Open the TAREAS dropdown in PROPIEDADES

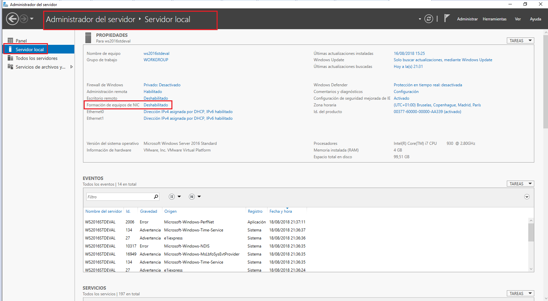point(520,40)
